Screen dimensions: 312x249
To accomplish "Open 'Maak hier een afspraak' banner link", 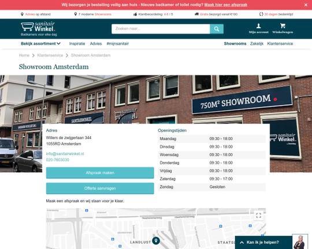I will tap(226, 5).
